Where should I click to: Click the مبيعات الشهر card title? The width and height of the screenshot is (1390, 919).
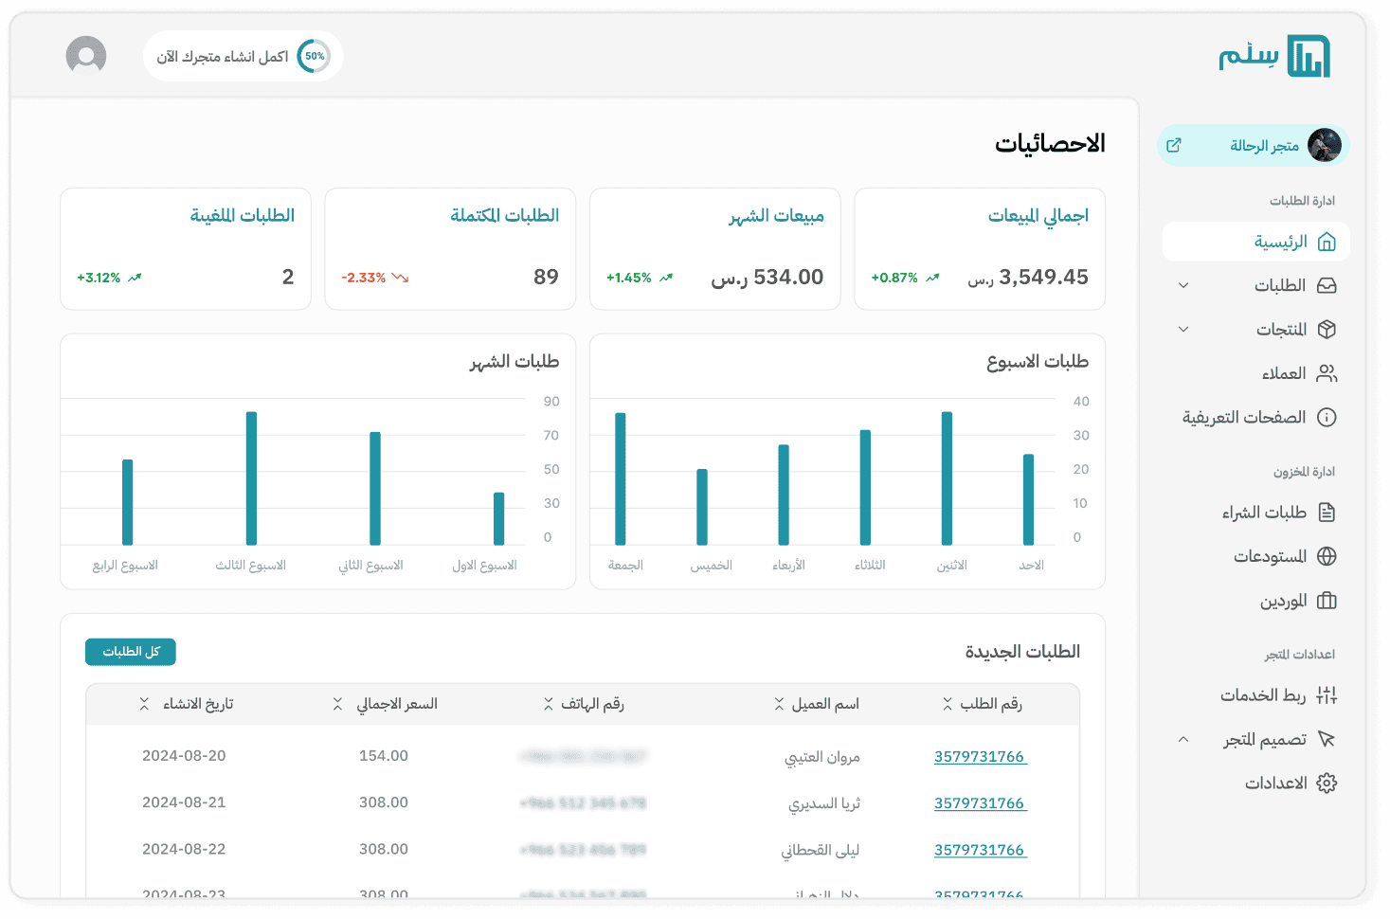click(x=776, y=216)
